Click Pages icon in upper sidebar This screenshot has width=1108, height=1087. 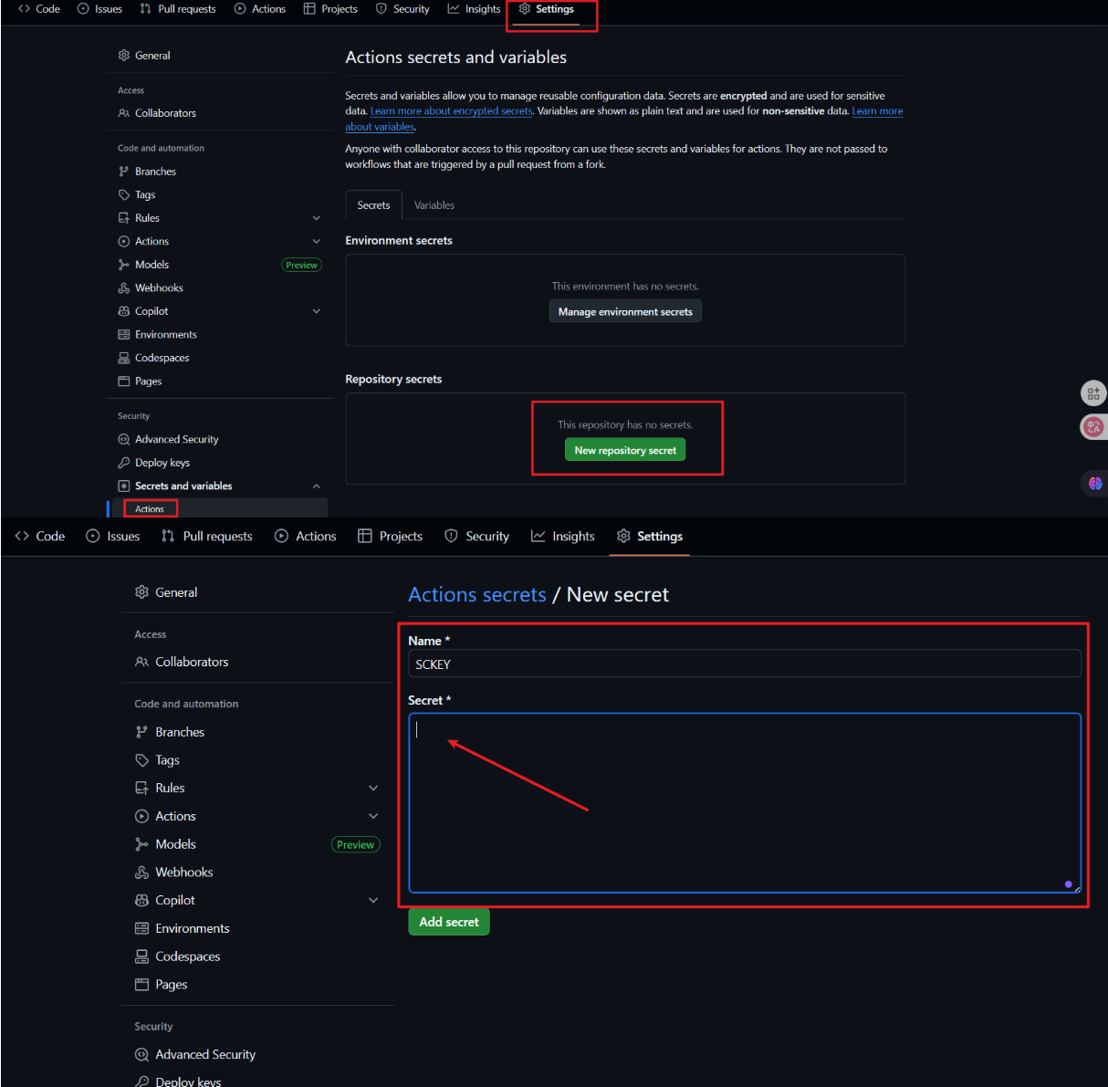coord(124,381)
